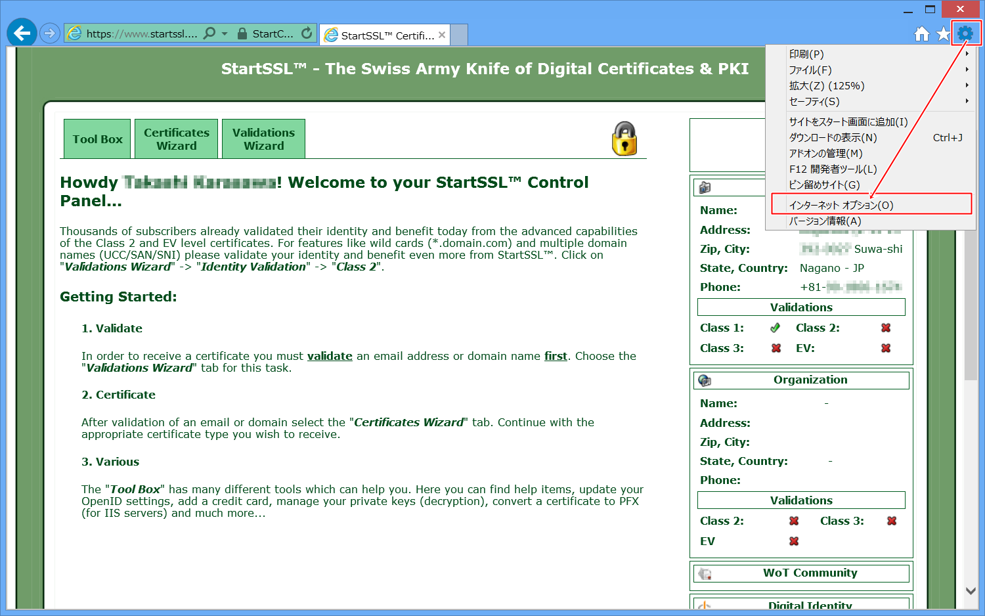The width and height of the screenshot is (985, 616).
Task: Click the refresh icon in address bar
Action: tap(307, 33)
